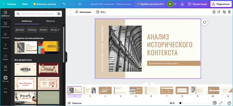Click the 36 % zoom value
This screenshot has height=106, width=233.
(x=172, y=103)
